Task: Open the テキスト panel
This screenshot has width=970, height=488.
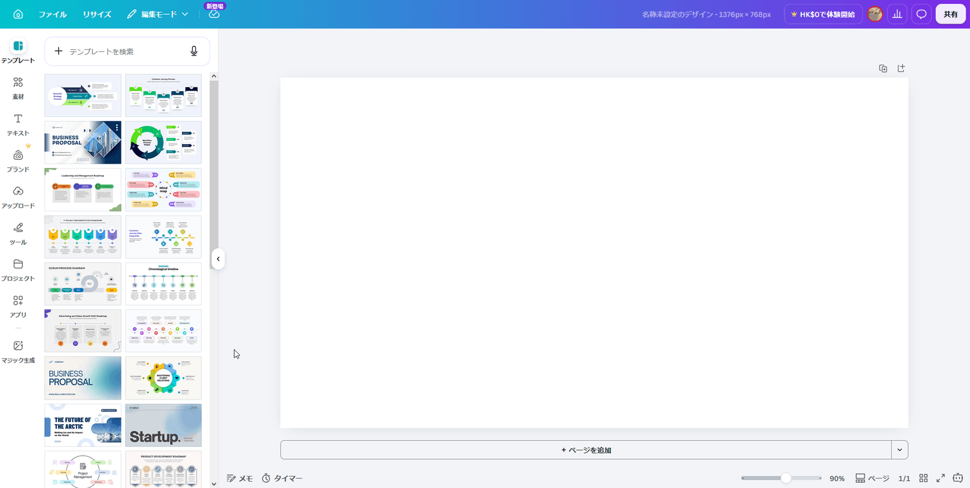Action: point(18,125)
